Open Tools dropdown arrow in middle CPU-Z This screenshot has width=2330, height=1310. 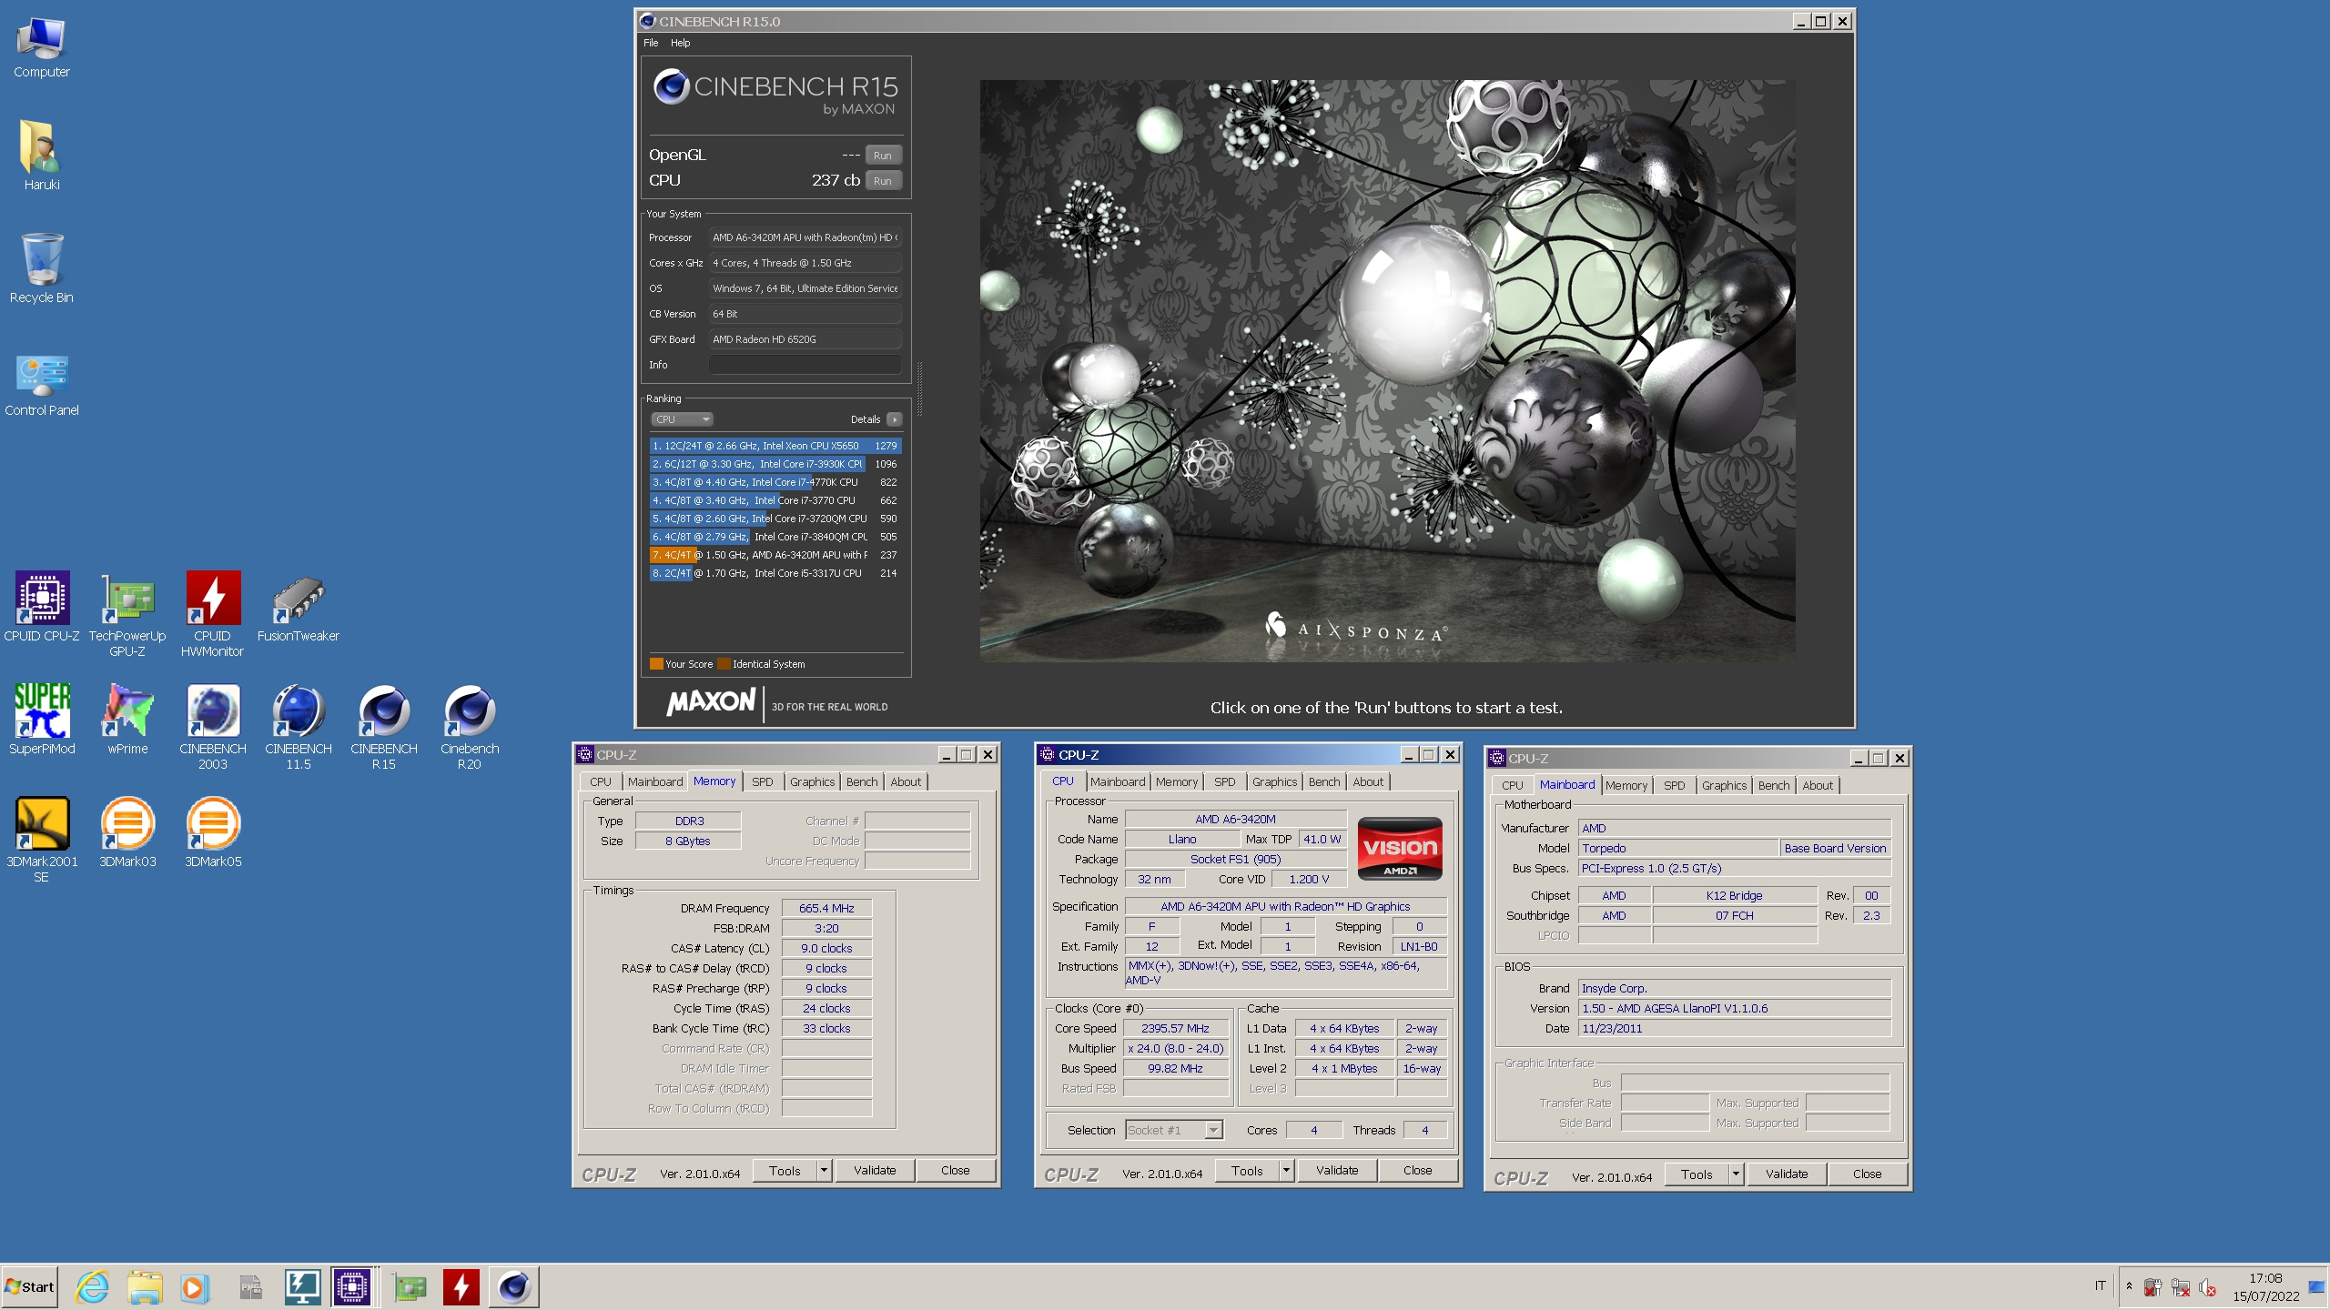1286,1171
